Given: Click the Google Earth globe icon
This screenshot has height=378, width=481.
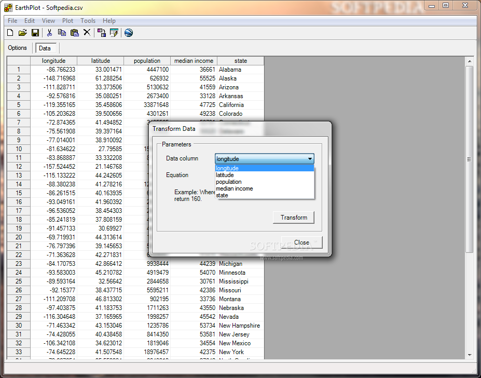Looking at the screenshot, I should [x=129, y=33].
